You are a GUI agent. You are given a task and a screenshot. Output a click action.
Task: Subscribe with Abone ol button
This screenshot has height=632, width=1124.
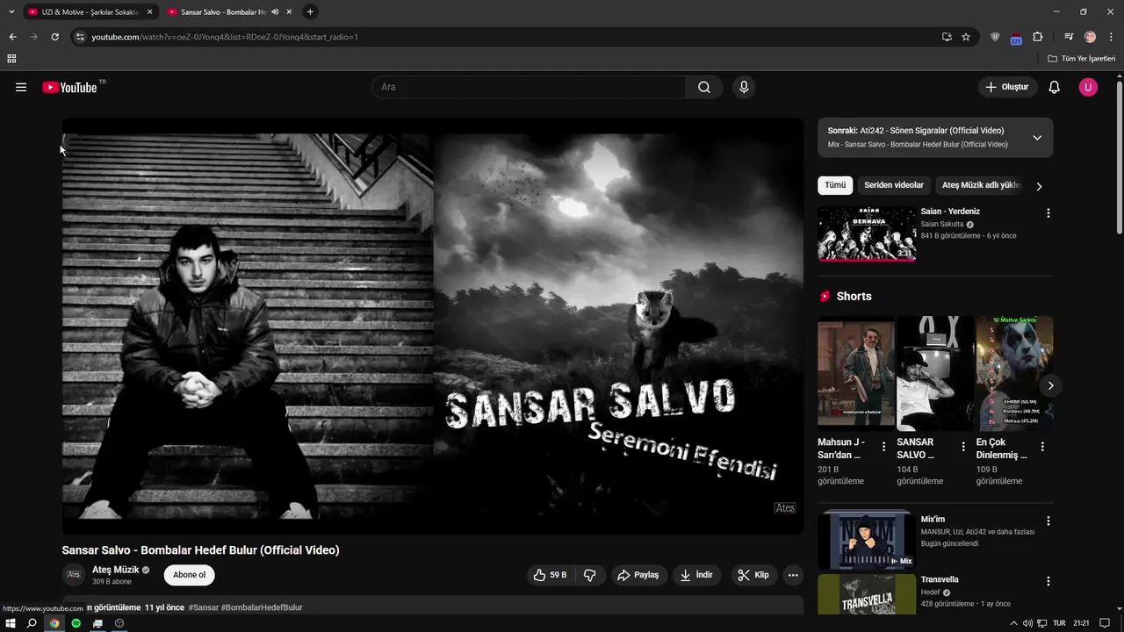coord(189,575)
